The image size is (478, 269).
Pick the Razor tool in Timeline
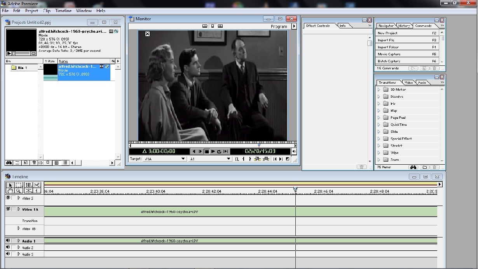37,185
